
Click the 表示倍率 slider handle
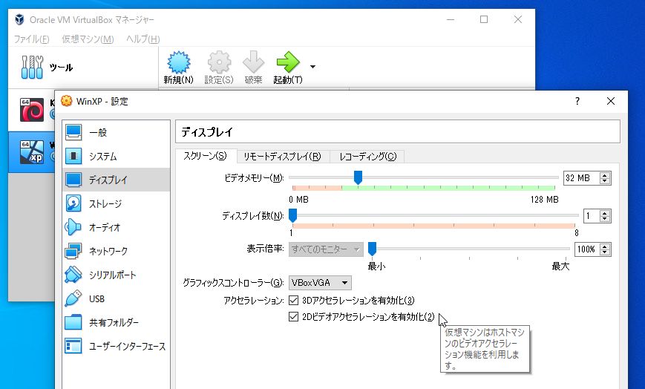[372, 249]
